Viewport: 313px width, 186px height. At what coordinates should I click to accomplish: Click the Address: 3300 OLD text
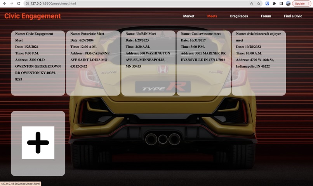click(x=30, y=60)
